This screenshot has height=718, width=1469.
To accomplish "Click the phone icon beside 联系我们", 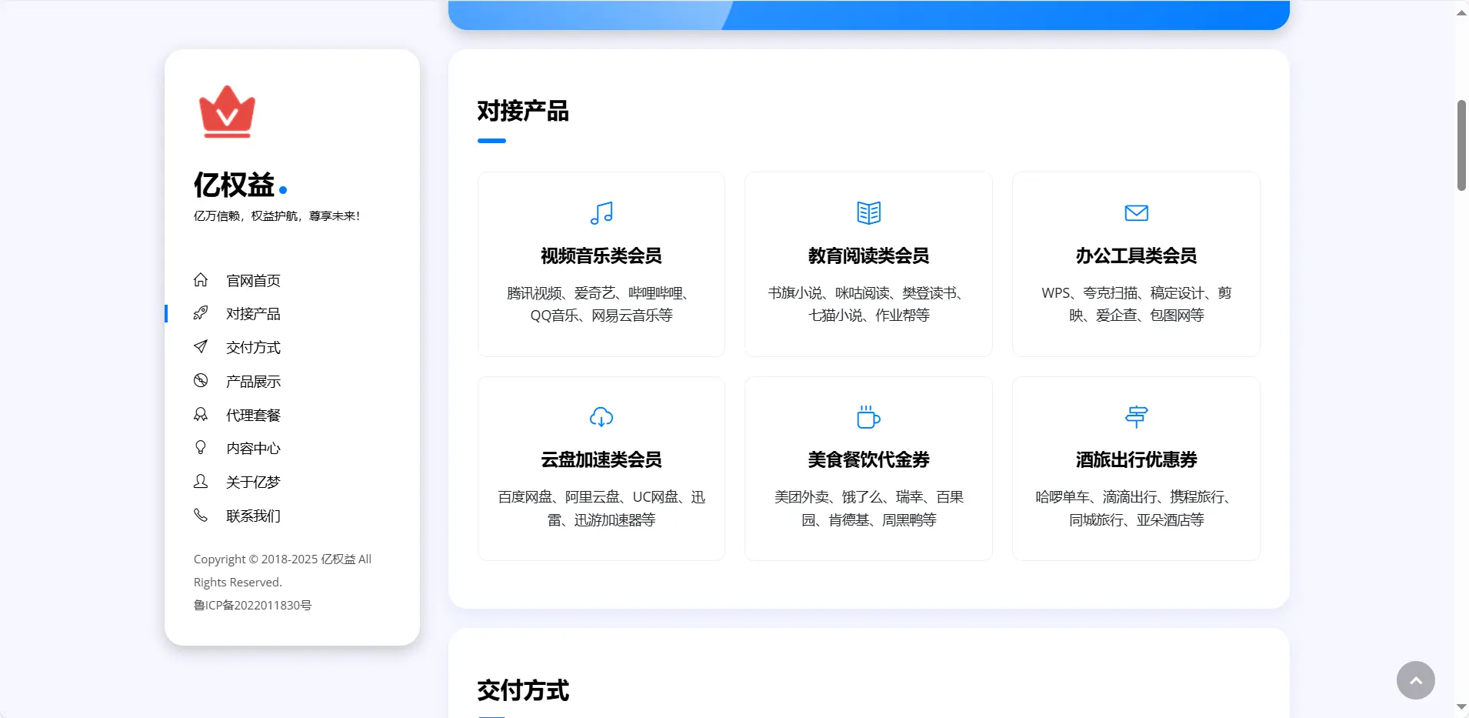I will click(201, 515).
